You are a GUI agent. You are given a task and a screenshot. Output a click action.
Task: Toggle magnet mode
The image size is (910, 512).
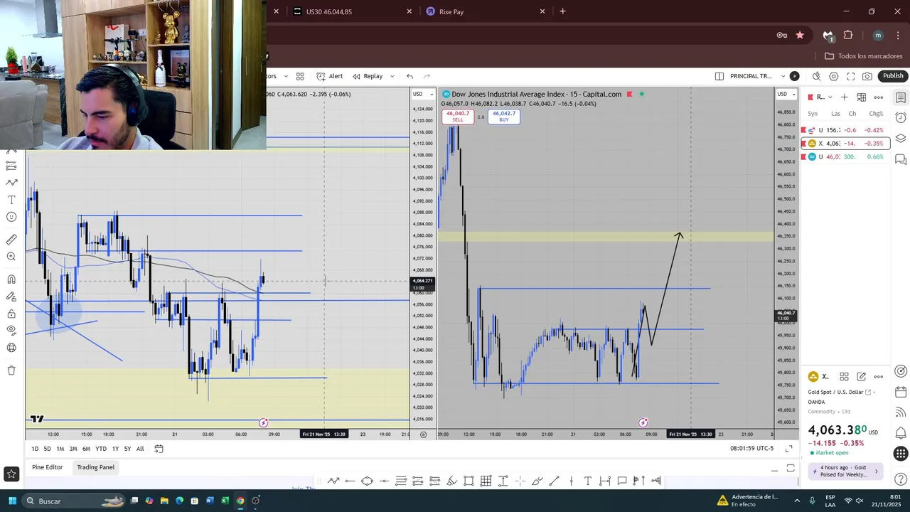[x=11, y=279]
